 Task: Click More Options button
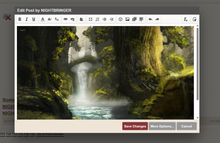(x=162, y=126)
